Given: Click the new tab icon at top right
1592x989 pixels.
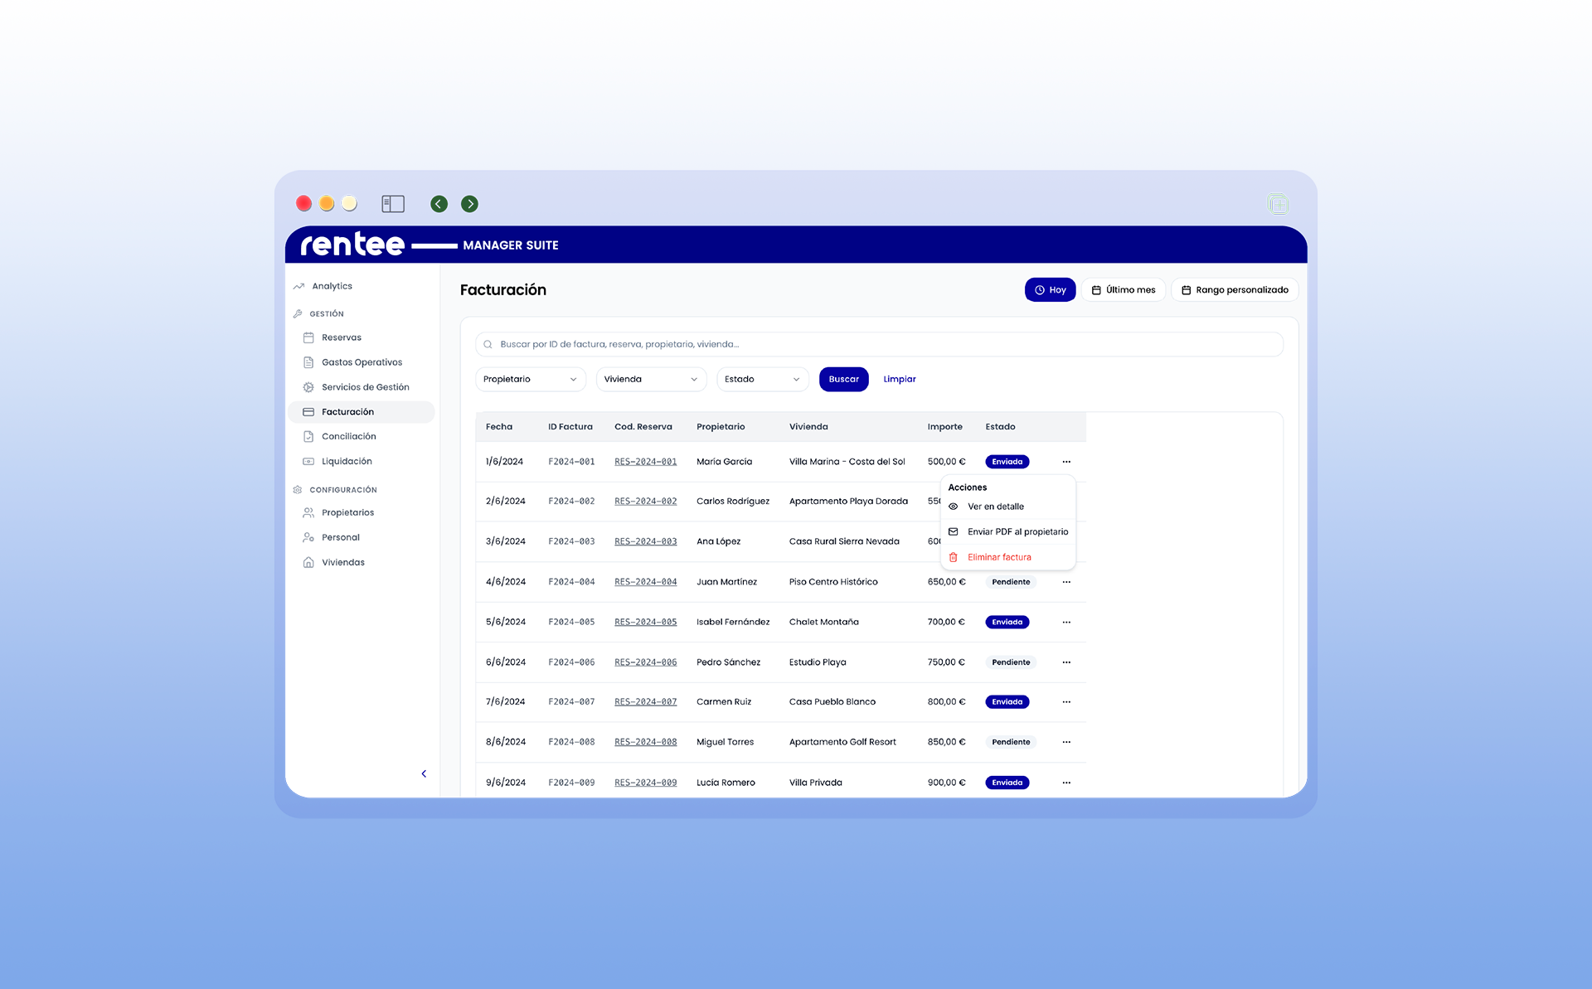Looking at the screenshot, I should point(1278,204).
